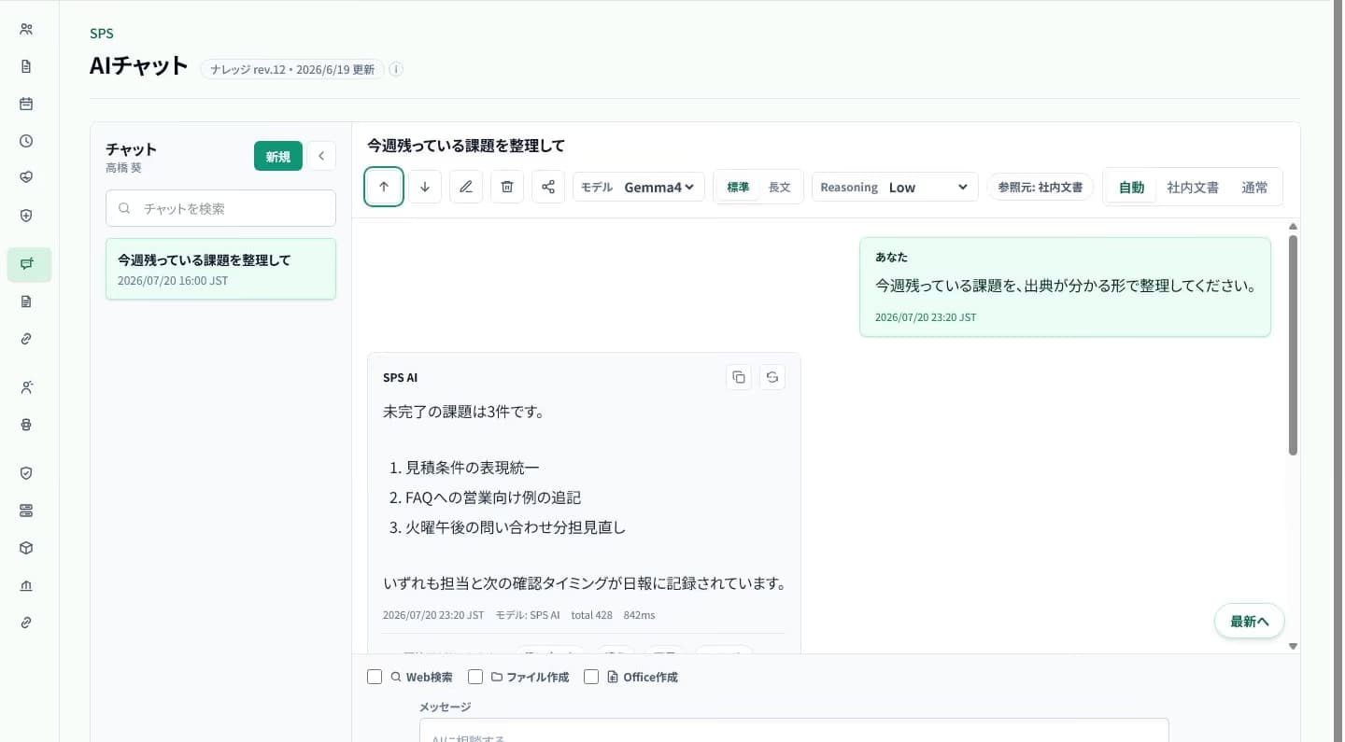Click the AIチャット page heading

138,67
